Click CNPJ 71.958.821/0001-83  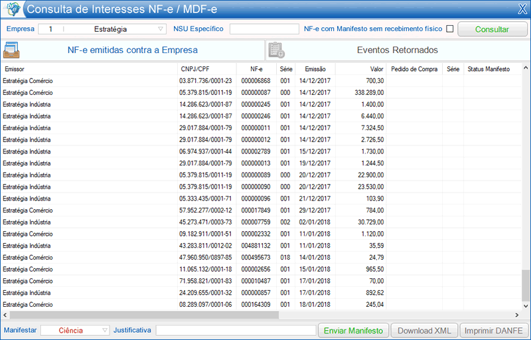point(206,281)
